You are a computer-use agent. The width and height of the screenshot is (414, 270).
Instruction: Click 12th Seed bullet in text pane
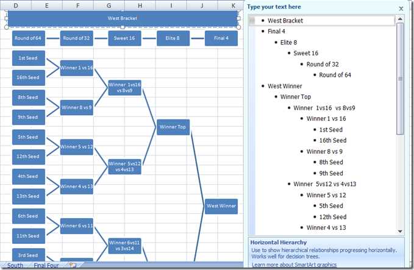333,217
